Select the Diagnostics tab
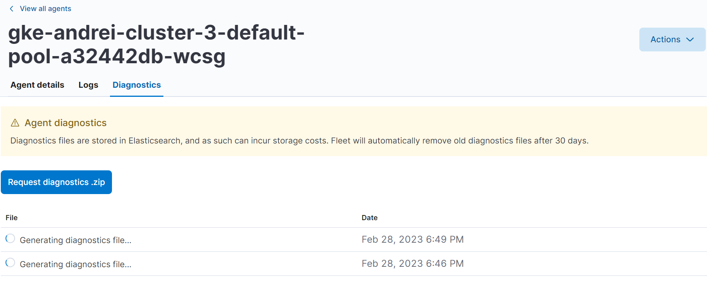This screenshot has height=283, width=707. [136, 85]
